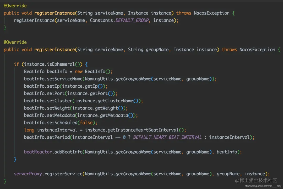Click the setMetadata method name
283x189 pixels.
(x=61, y=115)
